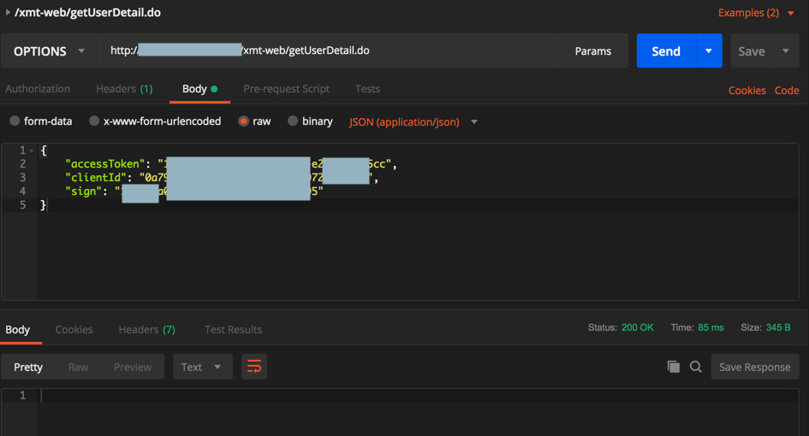Click the Send request button
The width and height of the screenshot is (809, 436).
point(666,51)
